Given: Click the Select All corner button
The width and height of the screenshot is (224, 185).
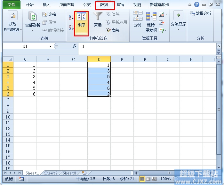Looking at the screenshot, I should pyautogui.click(x=8, y=59).
